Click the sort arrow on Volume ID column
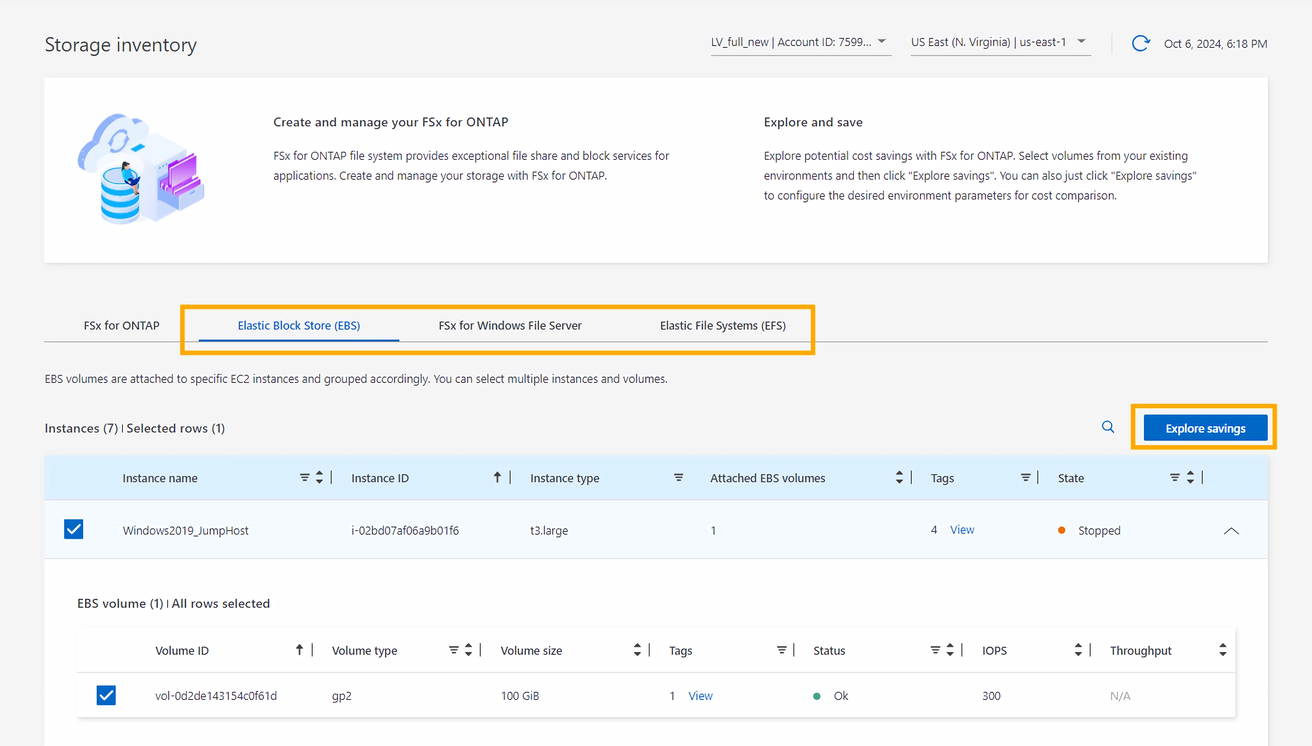The height and width of the screenshot is (746, 1312). pyautogui.click(x=299, y=649)
